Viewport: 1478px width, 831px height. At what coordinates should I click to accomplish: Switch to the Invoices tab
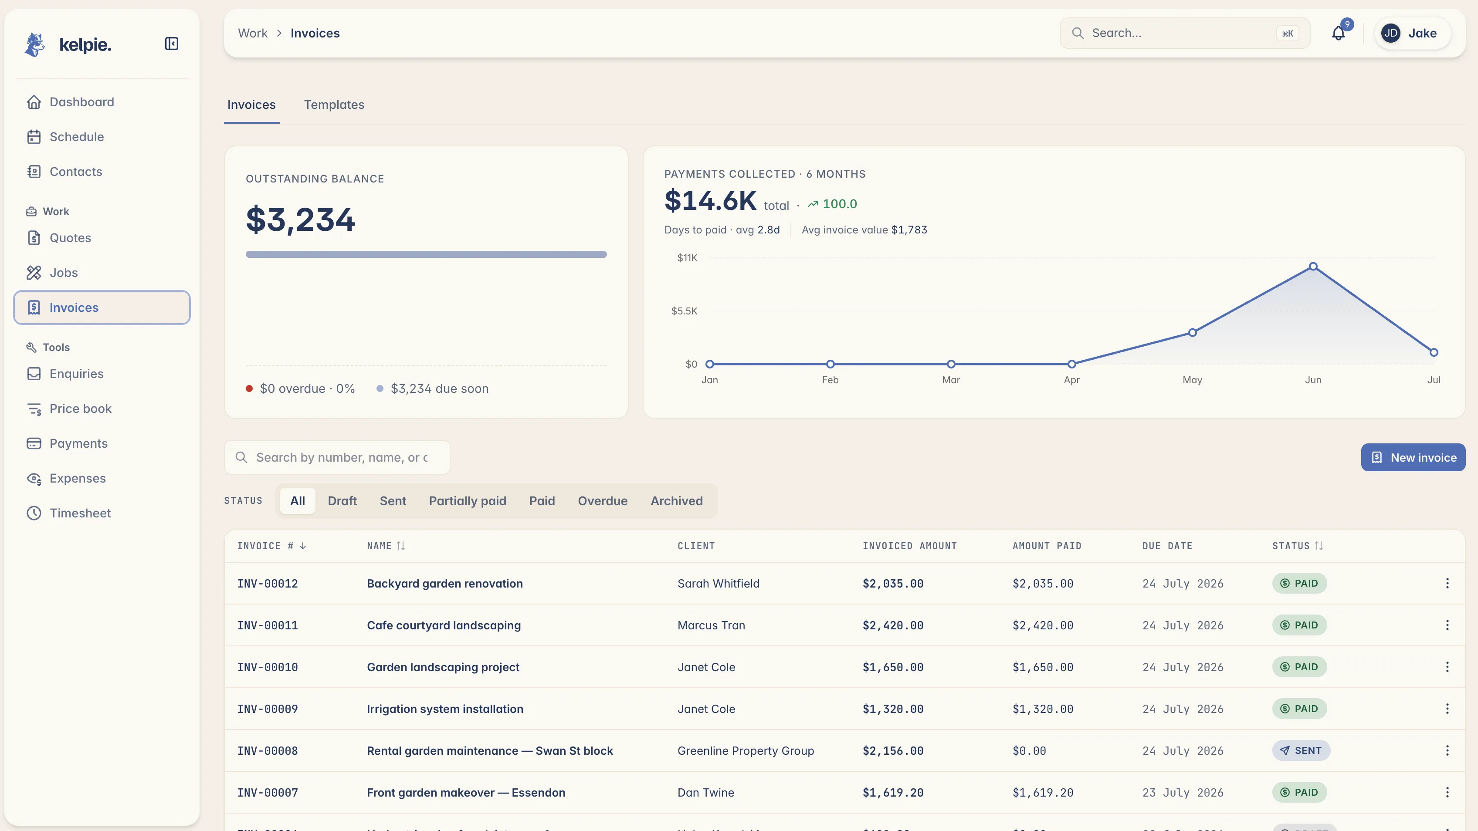pyautogui.click(x=251, y=105)
